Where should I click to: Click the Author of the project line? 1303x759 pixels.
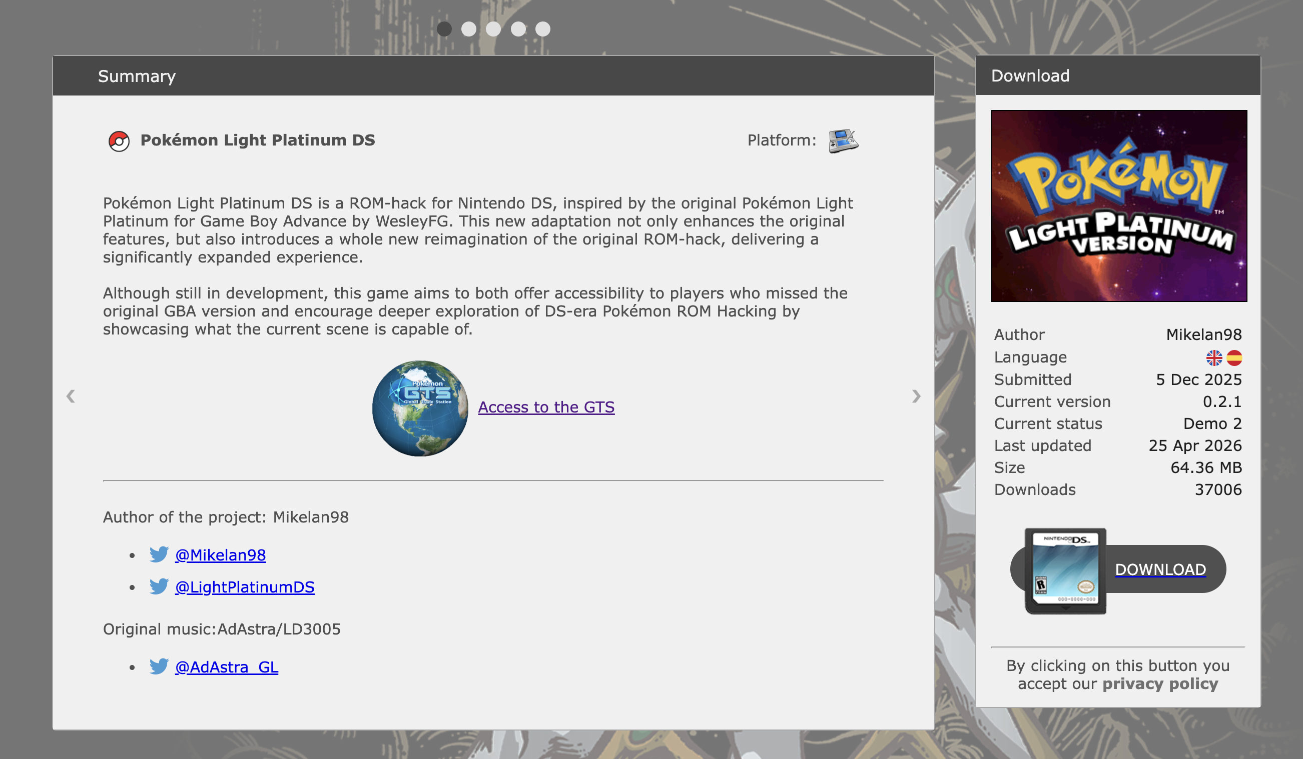click(x=226, y=517)
